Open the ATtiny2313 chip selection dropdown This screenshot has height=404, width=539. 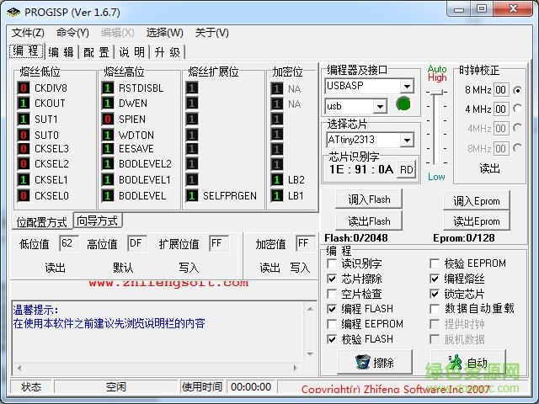click(x=407, y=140)
